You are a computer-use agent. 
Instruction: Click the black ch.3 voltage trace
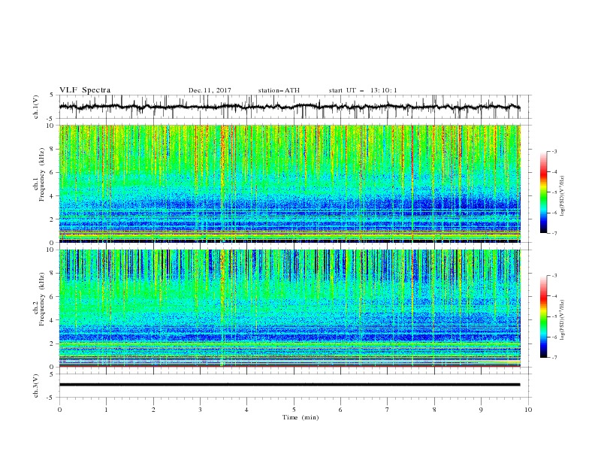(289, 385)
